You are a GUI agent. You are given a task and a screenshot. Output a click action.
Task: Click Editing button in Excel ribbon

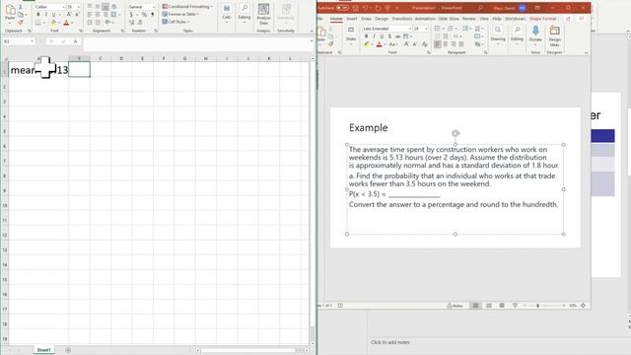pyautogui.click(x=244, y=12)
